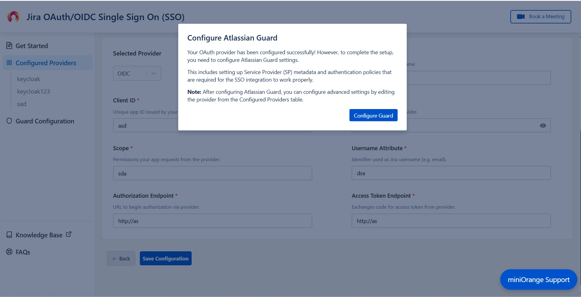Click the Access Token Endpoint input field
Image resolution: width=581 pixels, height=297 pixels.
[451, 221]
